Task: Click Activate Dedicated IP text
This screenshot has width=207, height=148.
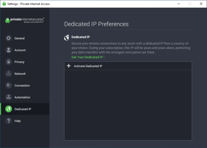Action: (88, 66)
